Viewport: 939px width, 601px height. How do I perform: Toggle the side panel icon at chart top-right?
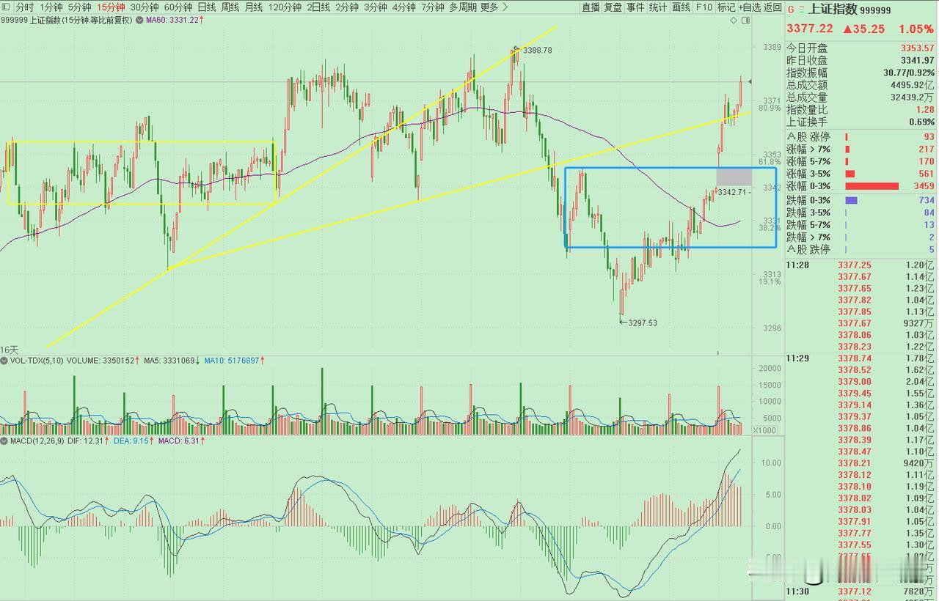(746, 21)
